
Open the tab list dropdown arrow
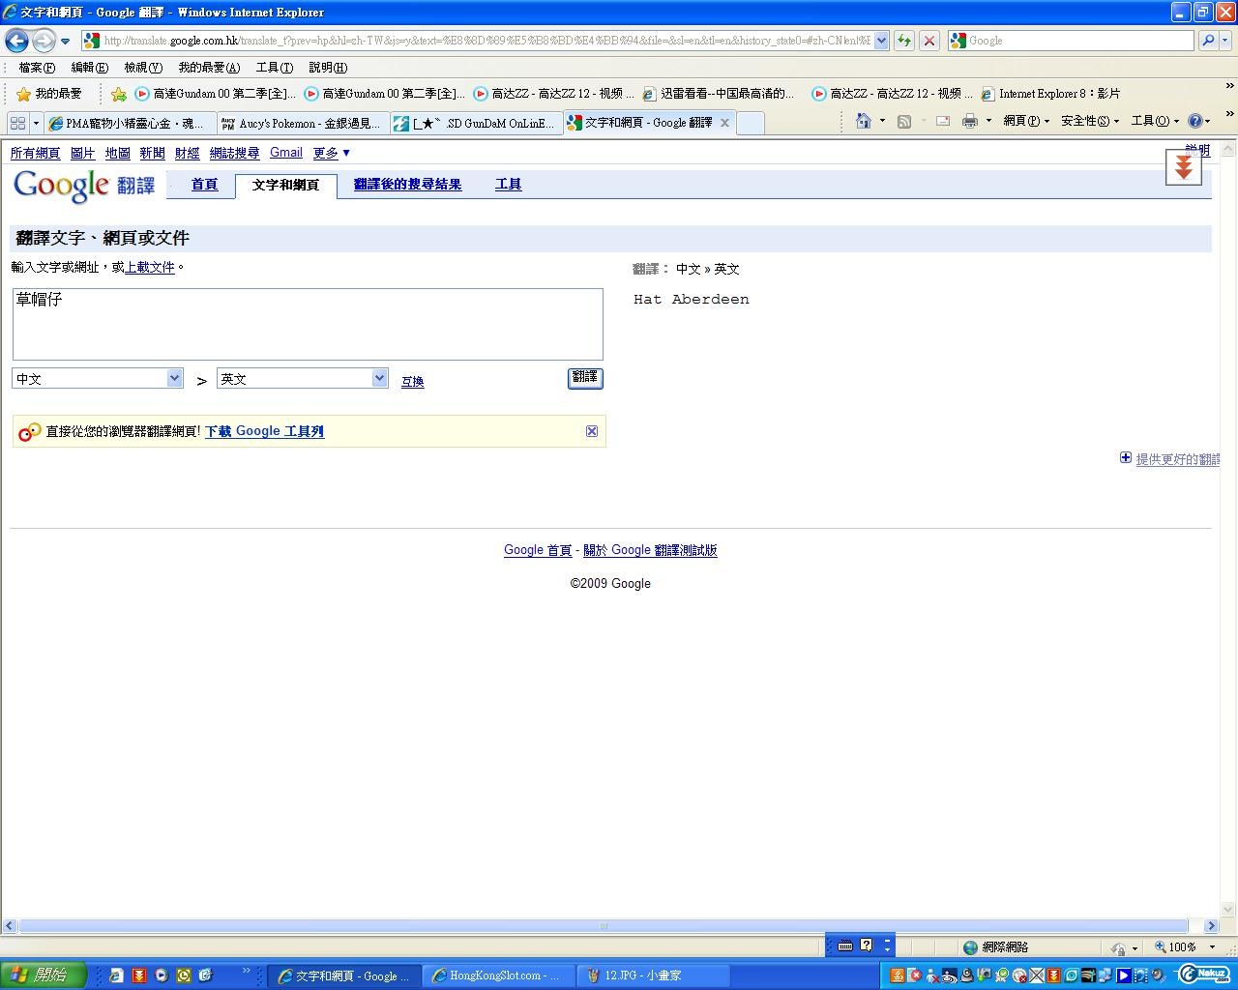coord(36,123)
